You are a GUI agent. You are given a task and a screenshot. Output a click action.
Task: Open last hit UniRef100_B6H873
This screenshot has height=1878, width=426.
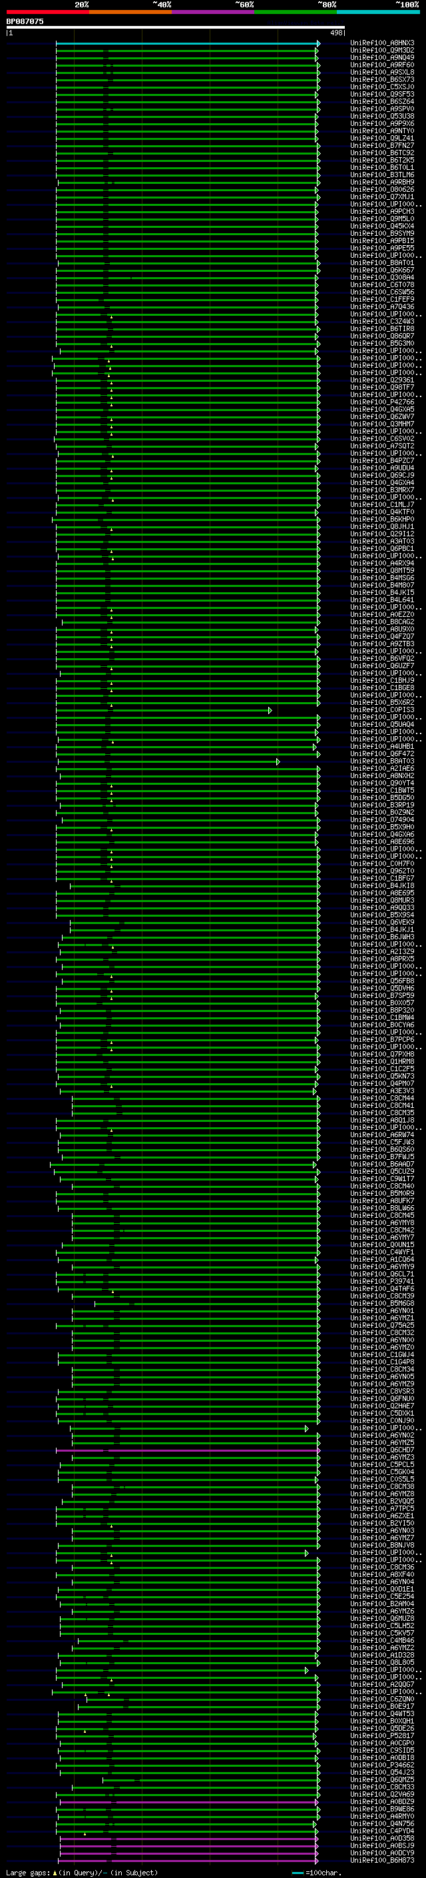click(382, 1861)
